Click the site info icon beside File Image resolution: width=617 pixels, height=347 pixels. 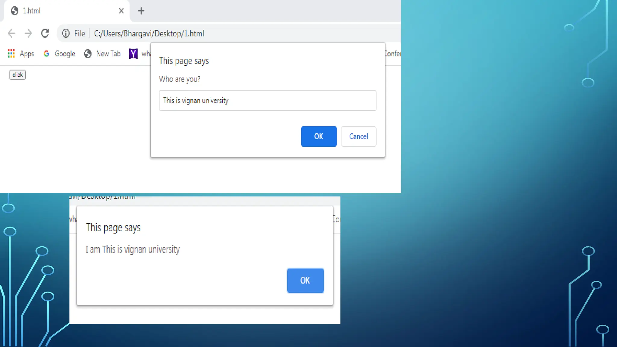(x=66, y=33)
